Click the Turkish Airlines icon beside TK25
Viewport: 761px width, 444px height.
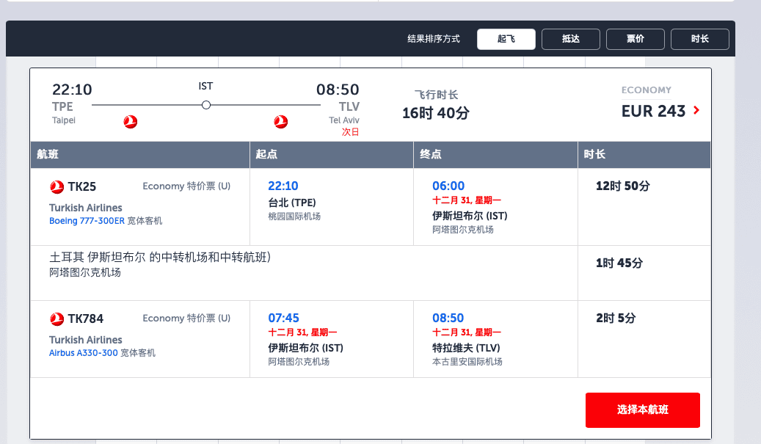(x=57, y=187)
